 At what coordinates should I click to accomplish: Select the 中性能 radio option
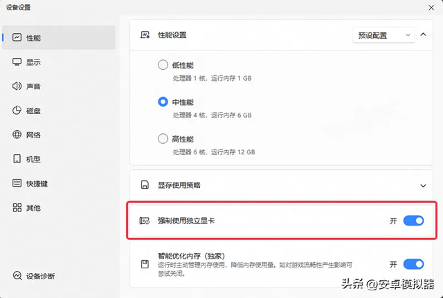pos(163,102)
